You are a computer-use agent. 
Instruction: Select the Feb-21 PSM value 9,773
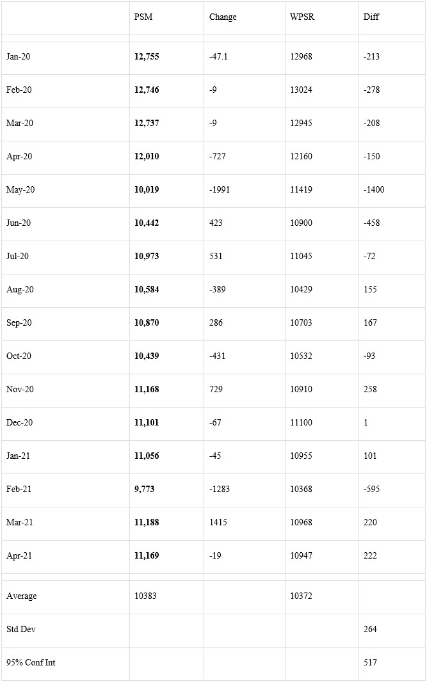tap(145, 489)
